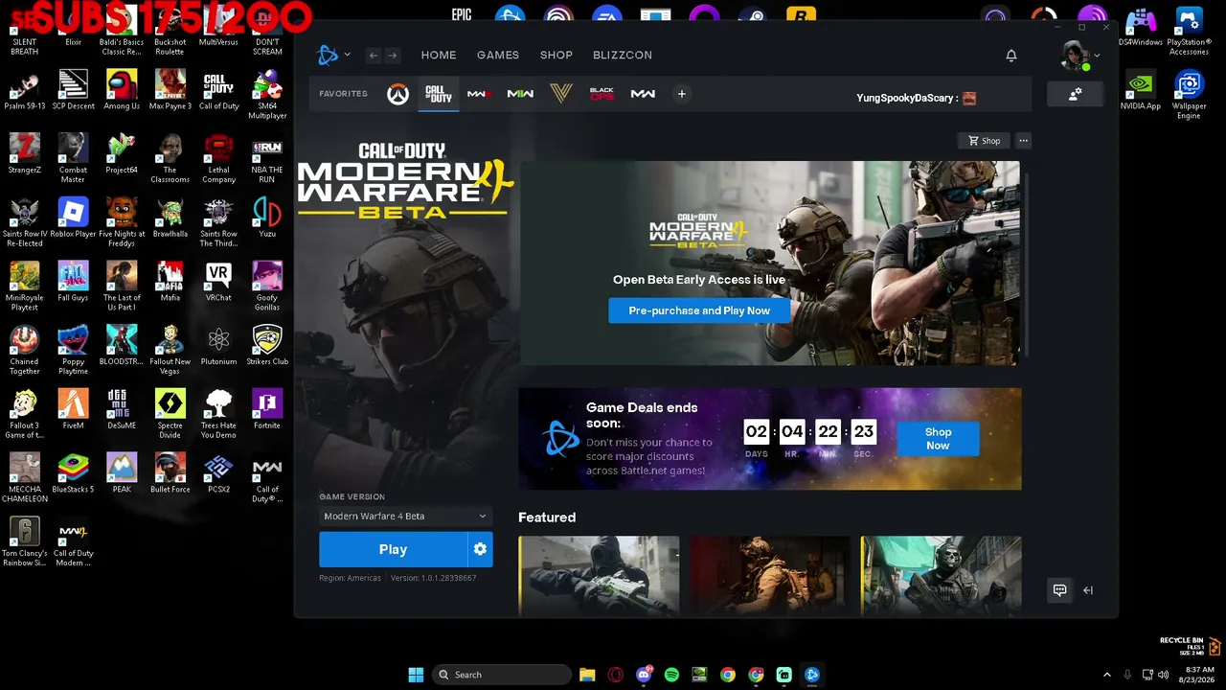Open Spotify from the taskbar

tap(671, 675)
